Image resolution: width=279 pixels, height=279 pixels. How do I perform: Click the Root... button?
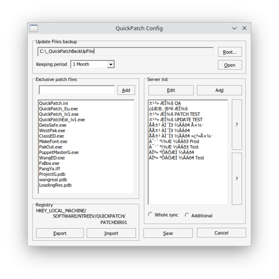[230, 52]
